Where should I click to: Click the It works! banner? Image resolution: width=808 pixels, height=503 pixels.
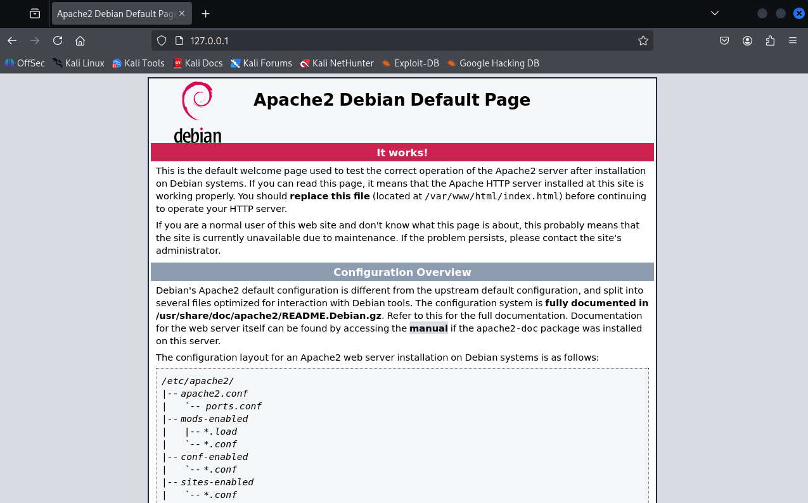(x=402, y=152)
